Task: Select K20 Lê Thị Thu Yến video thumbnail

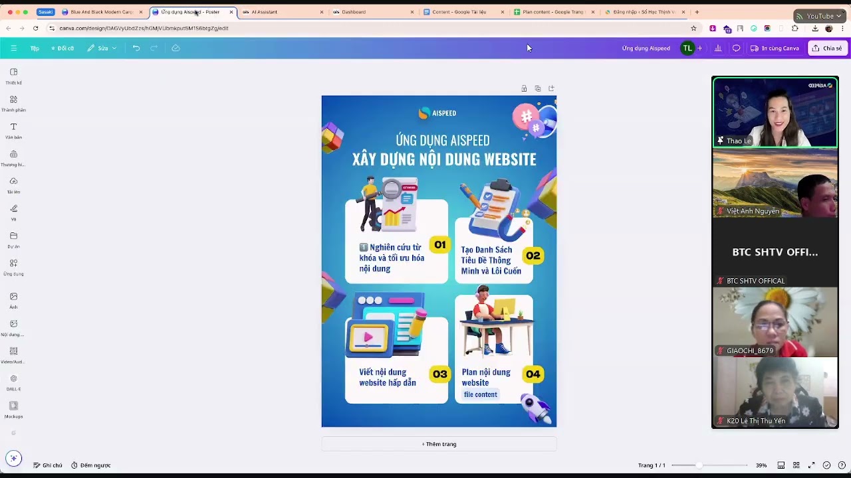Action: tap(775, 392)
